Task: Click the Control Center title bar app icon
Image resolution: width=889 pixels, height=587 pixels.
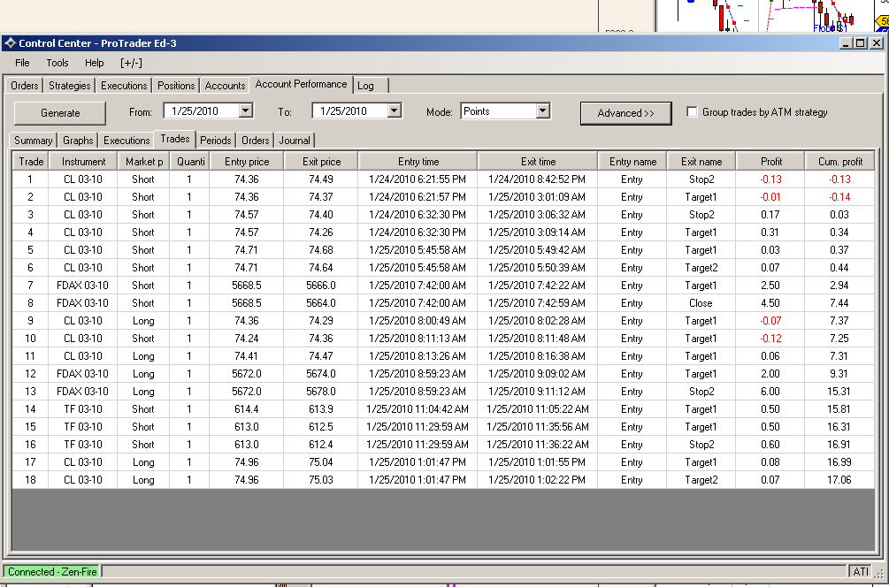Action: click(x=10, y=43)
